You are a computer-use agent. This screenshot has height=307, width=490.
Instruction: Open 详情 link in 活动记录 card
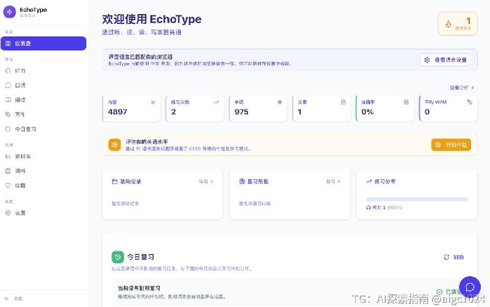click(206, 181)
